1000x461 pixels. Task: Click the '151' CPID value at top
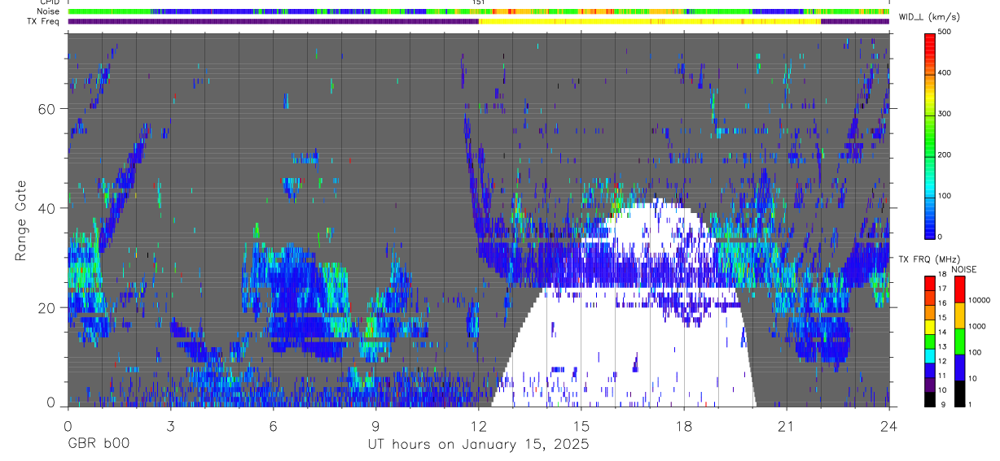coord(478,2)
